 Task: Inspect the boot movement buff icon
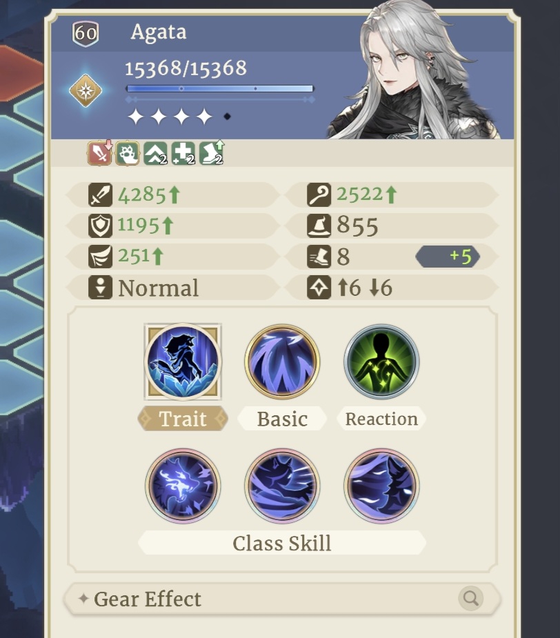(211, 153)
